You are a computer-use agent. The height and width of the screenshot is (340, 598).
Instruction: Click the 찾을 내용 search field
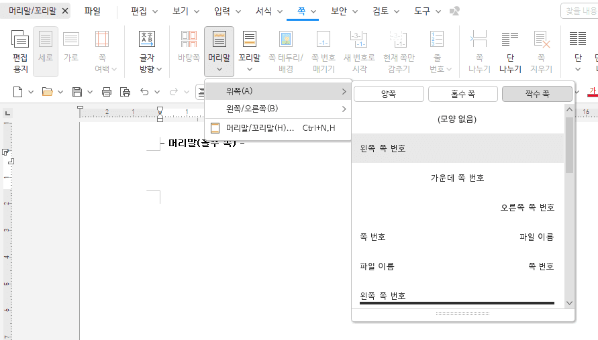pos(580,11)
